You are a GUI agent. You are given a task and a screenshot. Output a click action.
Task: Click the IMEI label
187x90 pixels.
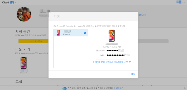pyautogui.click(x=102, y=55)
